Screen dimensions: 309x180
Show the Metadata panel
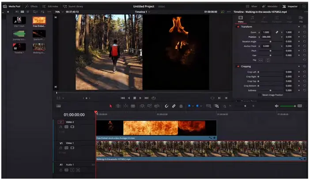pyautogui.click(x=270, y=6)
